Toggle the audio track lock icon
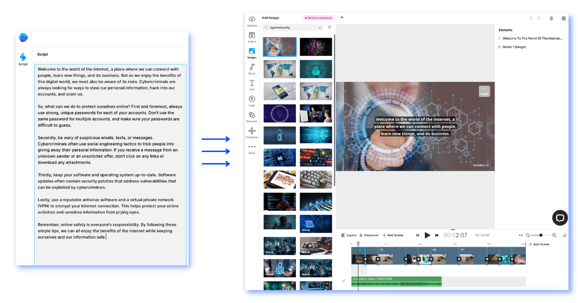The image size is (578, 303). [x=343, y=281]
